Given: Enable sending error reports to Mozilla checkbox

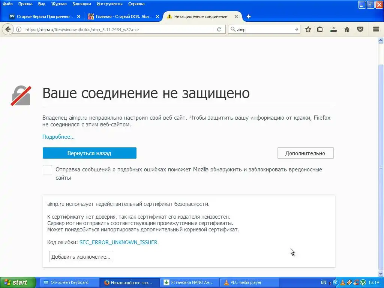Looking at the screenshot, I should click(47, 169).
